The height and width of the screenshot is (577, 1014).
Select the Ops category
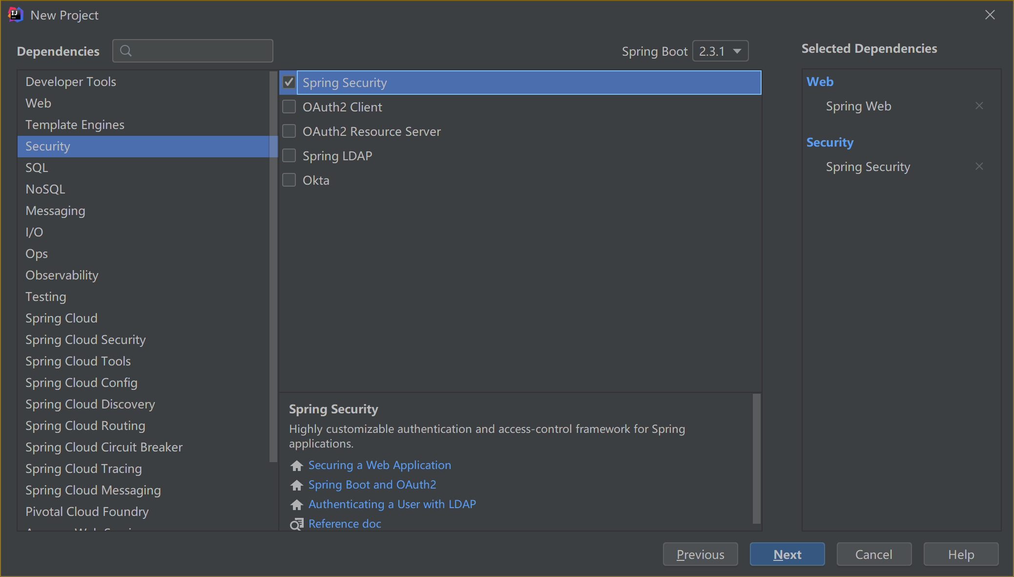[x=144, y=254]
